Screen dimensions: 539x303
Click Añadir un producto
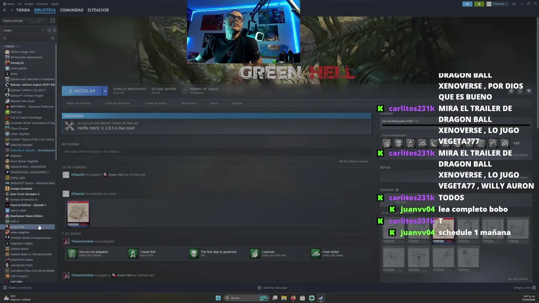click(x=17, y=288)
